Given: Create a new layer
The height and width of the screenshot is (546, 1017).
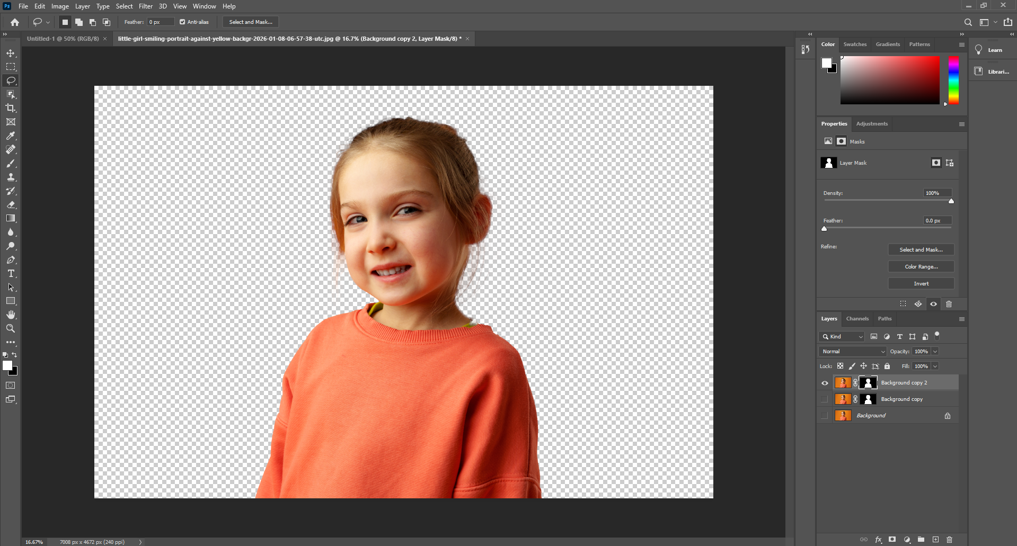Looking at the screenshot, I should click(935, 540).
